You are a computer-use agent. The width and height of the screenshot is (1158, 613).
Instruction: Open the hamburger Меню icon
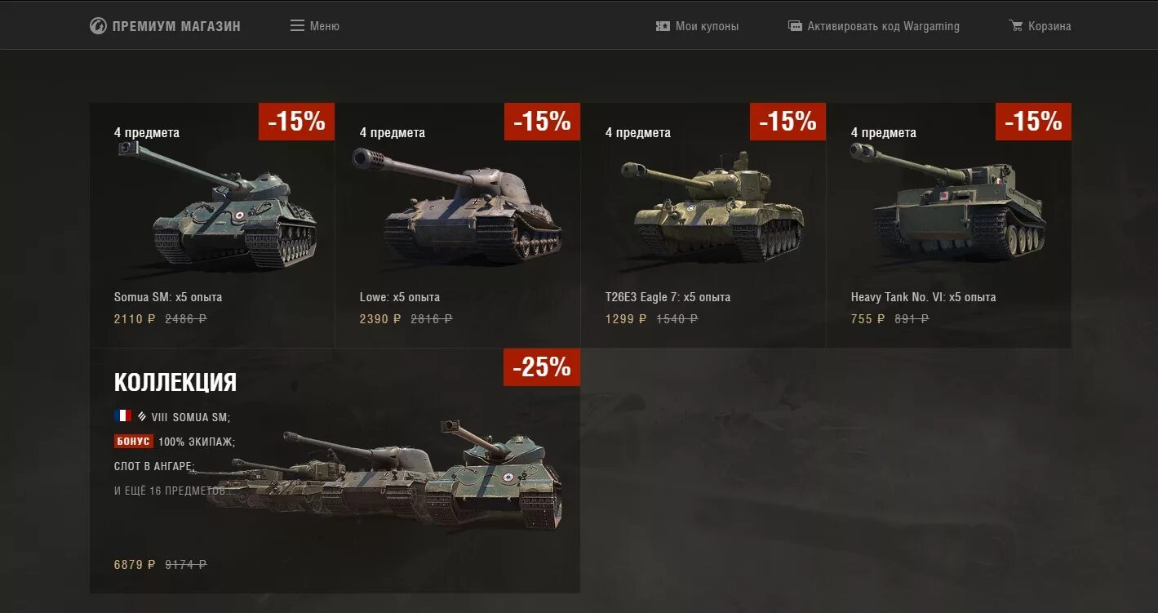point(297,26)
